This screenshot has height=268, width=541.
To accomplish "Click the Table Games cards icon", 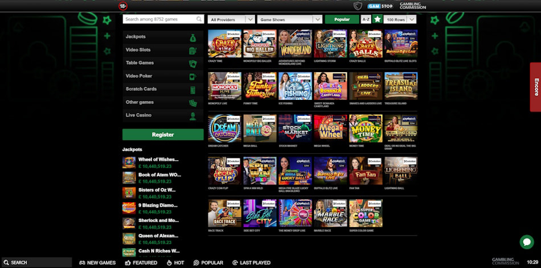I will pyautogui.click(x=193, y=63).
